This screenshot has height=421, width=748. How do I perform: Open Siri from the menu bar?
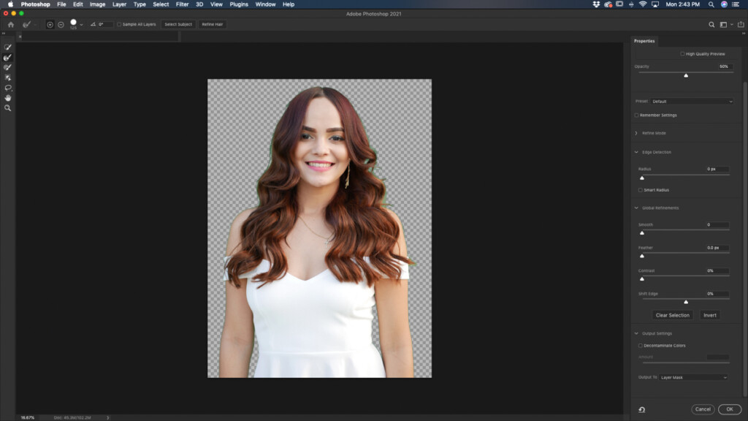click(x=724, y=4)
